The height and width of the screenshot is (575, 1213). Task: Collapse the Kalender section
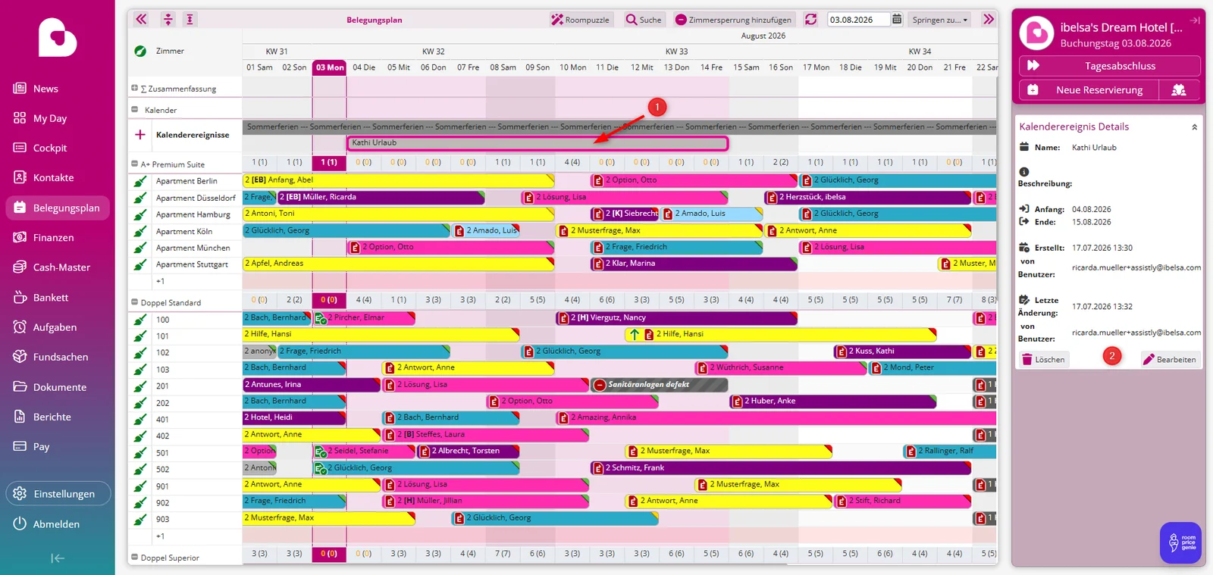pyautogui.click(x=134, y=110)
